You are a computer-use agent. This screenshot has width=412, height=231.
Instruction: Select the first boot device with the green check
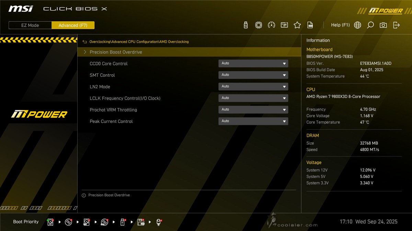(x=50, y=222)
